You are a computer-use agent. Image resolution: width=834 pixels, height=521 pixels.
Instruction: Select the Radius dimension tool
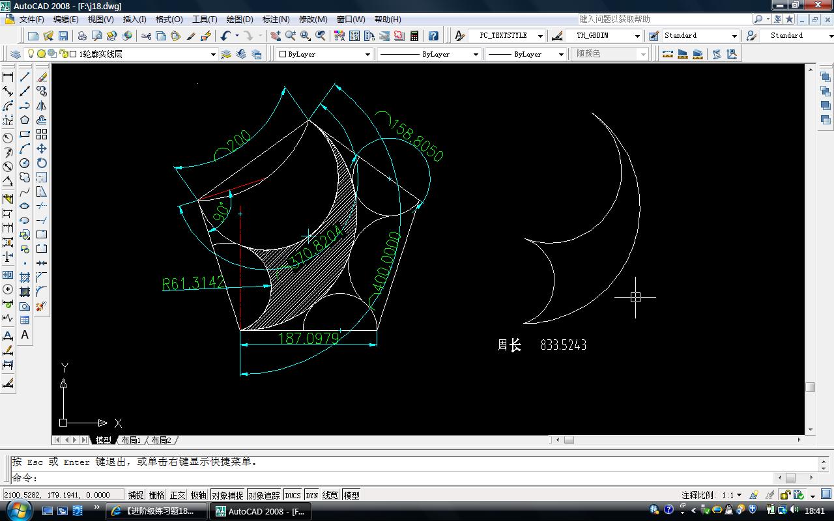8,137
